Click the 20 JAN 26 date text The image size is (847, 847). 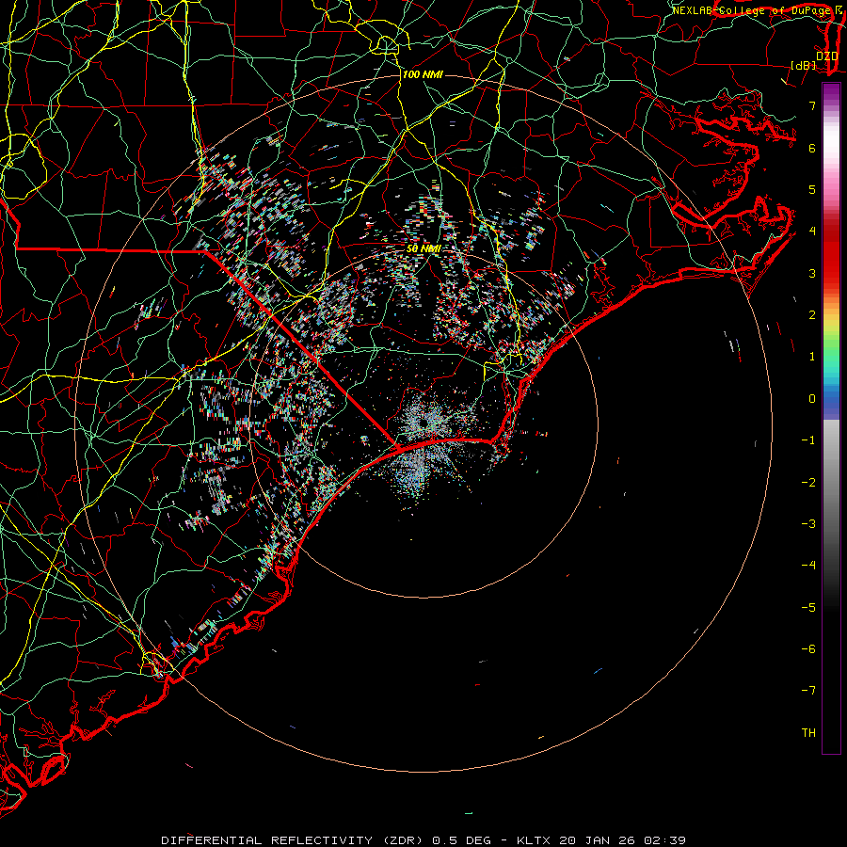(598, 840)
